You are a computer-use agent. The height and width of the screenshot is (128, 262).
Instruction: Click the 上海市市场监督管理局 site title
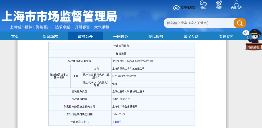(59, 16)
